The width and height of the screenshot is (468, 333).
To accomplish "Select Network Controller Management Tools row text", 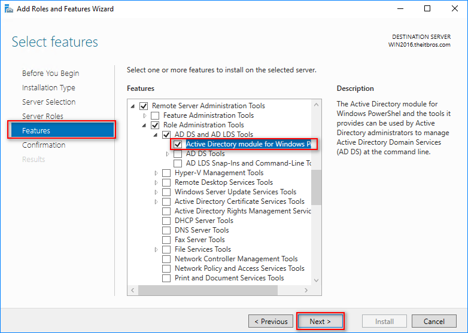I will pyautogui.click(x=236, y=259).
